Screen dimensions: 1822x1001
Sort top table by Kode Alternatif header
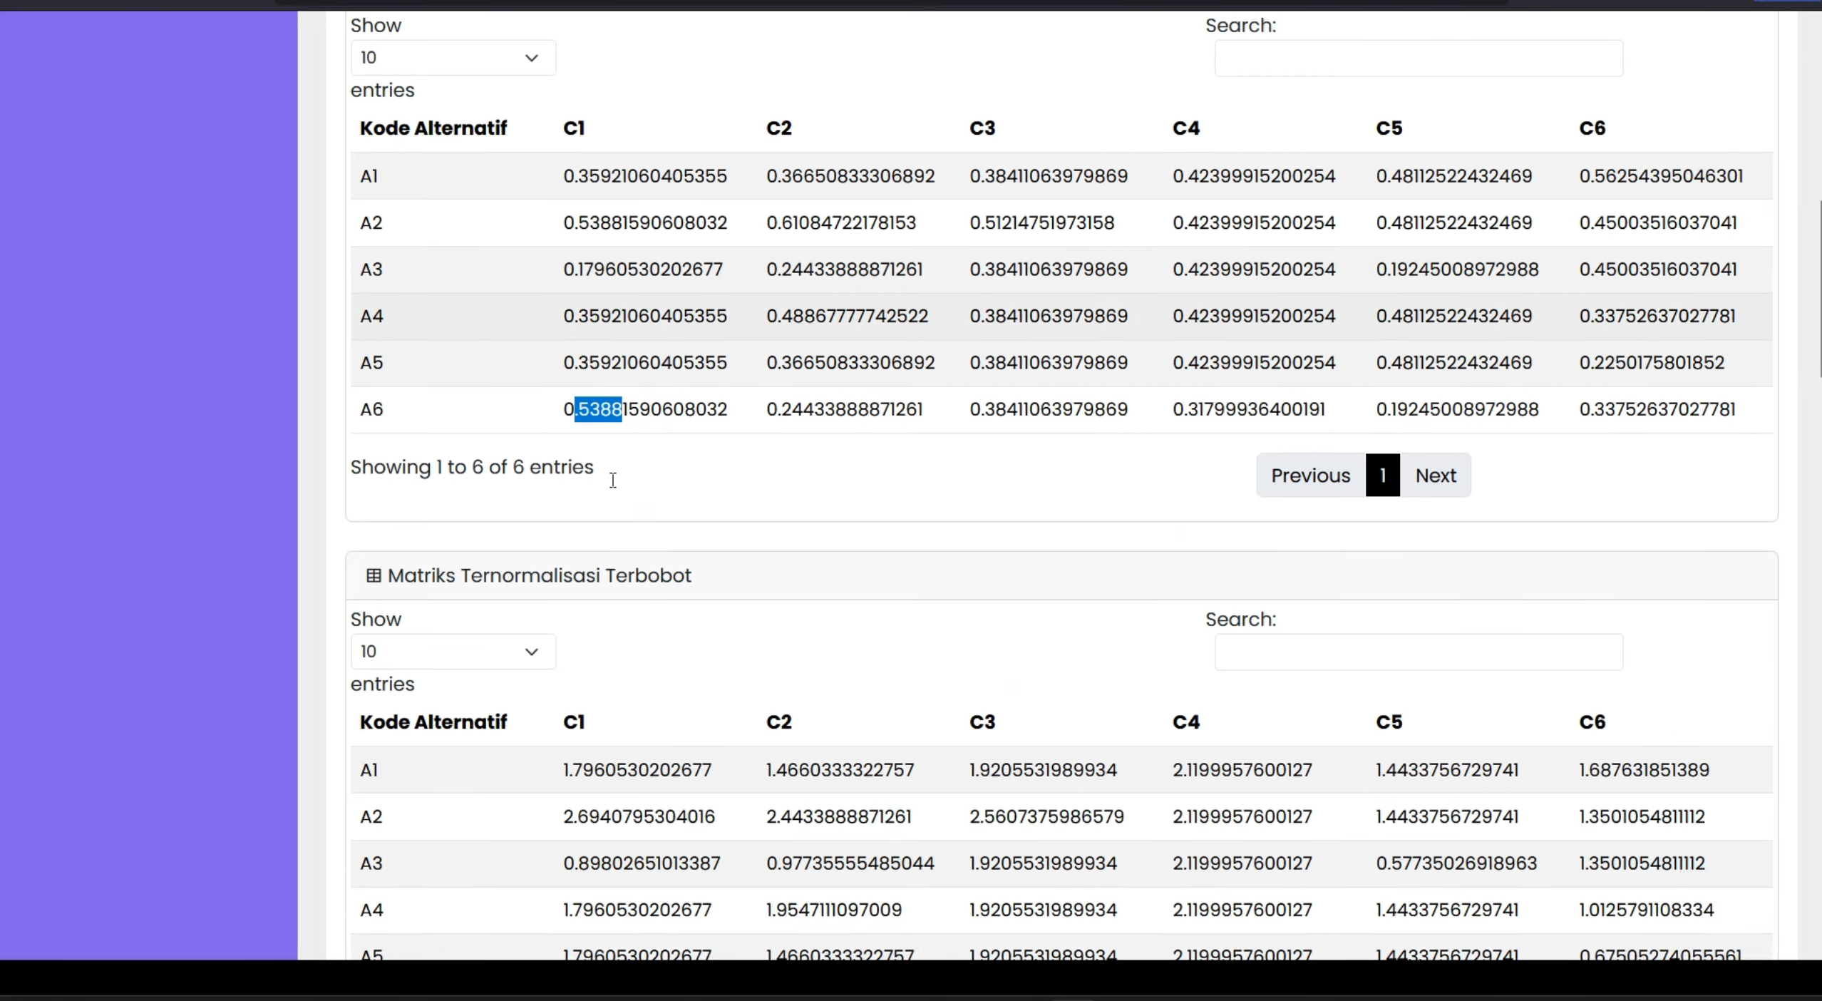[x=433, y=128]
